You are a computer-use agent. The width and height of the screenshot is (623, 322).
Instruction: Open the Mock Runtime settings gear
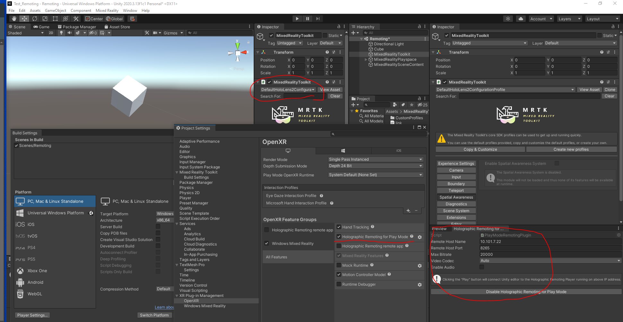(x=420, y=266)
